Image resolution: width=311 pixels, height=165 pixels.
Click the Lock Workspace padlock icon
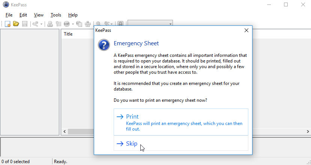click(120, 24)
